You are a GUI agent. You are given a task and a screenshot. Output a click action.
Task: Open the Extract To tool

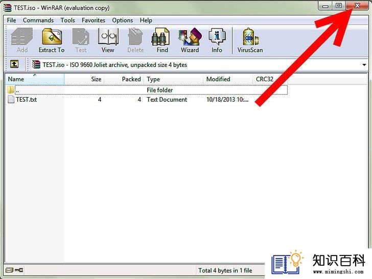(x=52, y=40)
